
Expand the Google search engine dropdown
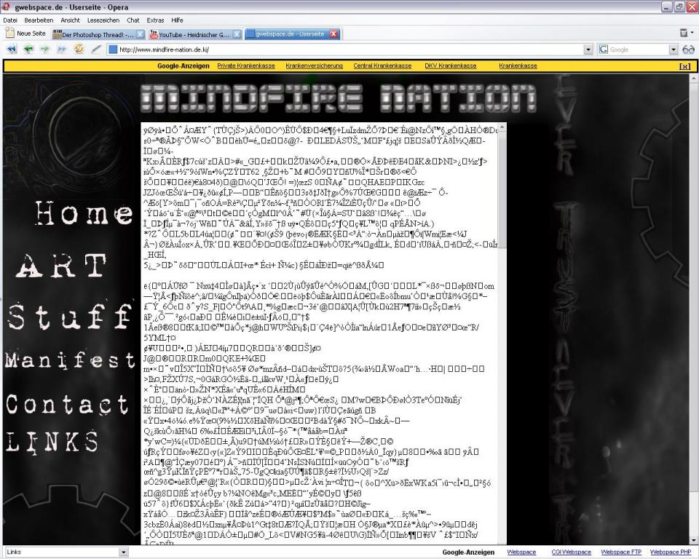[674, 49]
